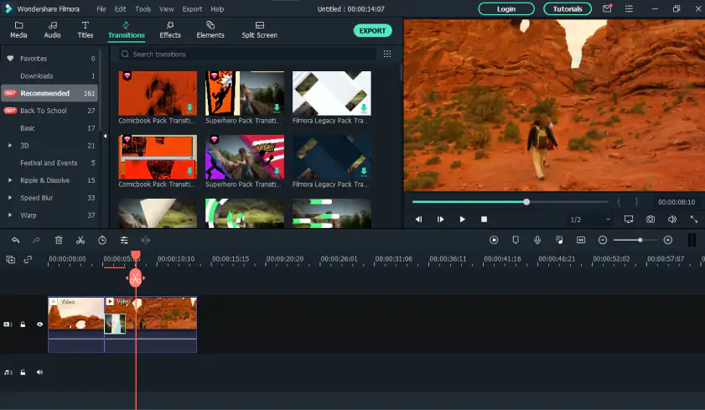
Task: Mute audio track 1 with the speaker icon
Action: tap(39, 372)
